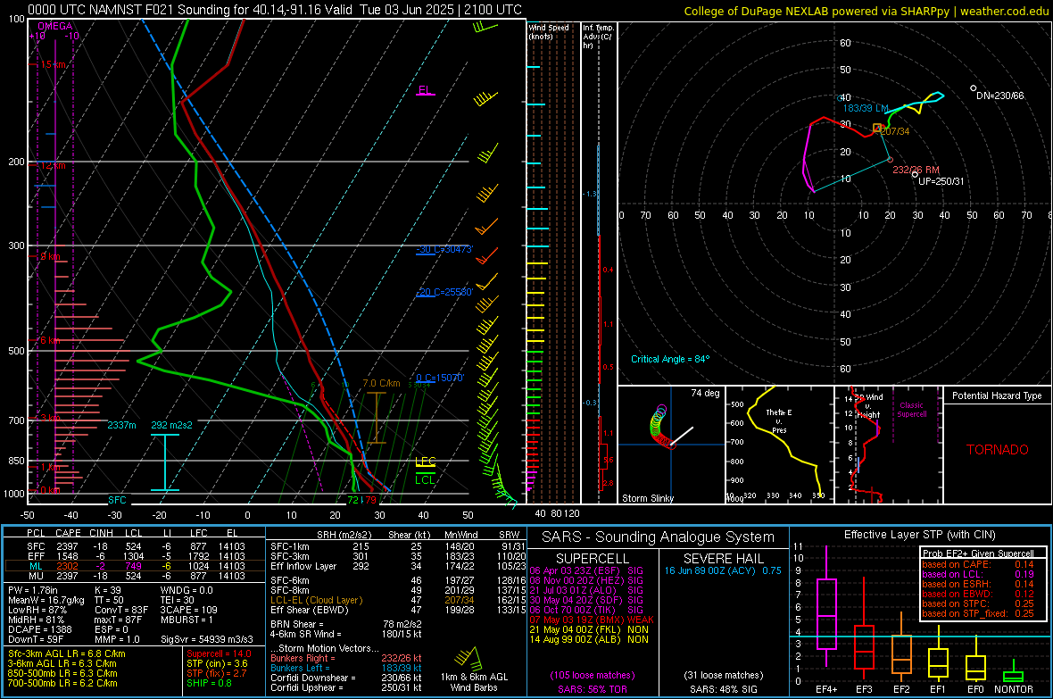Image resolution: width=1053 pixels, height=699 pixels.
Task: Click the '15 km' height marker
Action: [53, 64]
